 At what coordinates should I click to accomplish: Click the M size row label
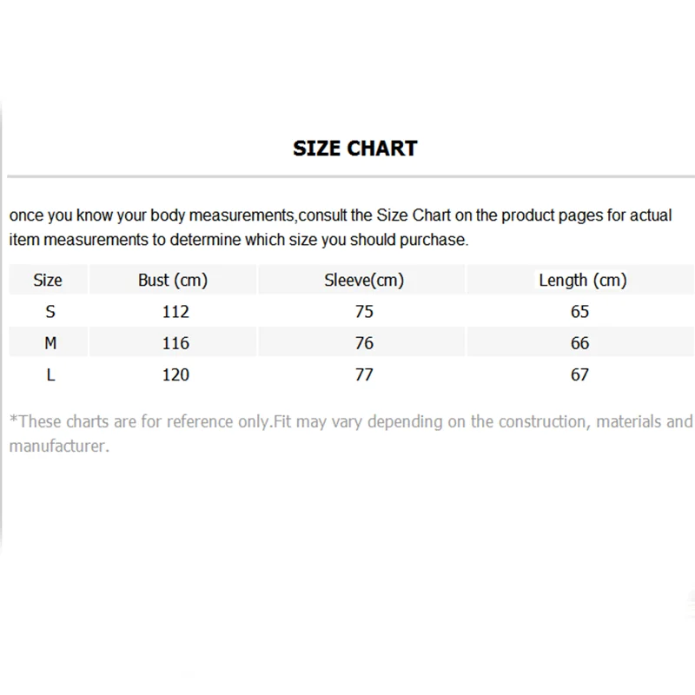click(50, 343)
